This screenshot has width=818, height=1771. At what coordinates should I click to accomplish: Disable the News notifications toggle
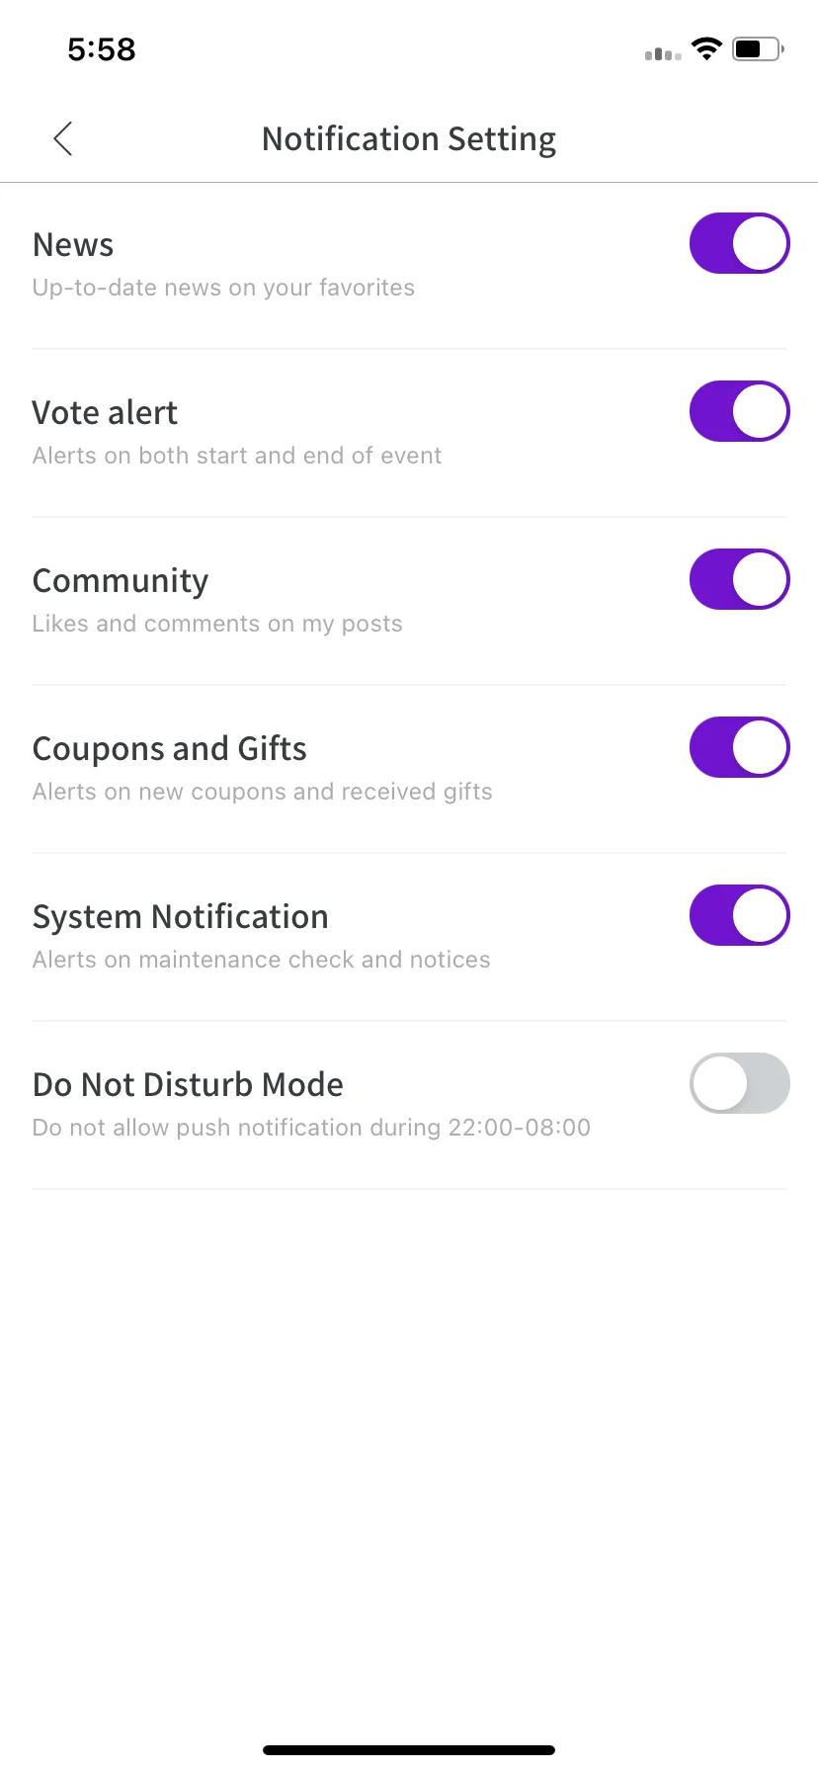click(739, 243)
